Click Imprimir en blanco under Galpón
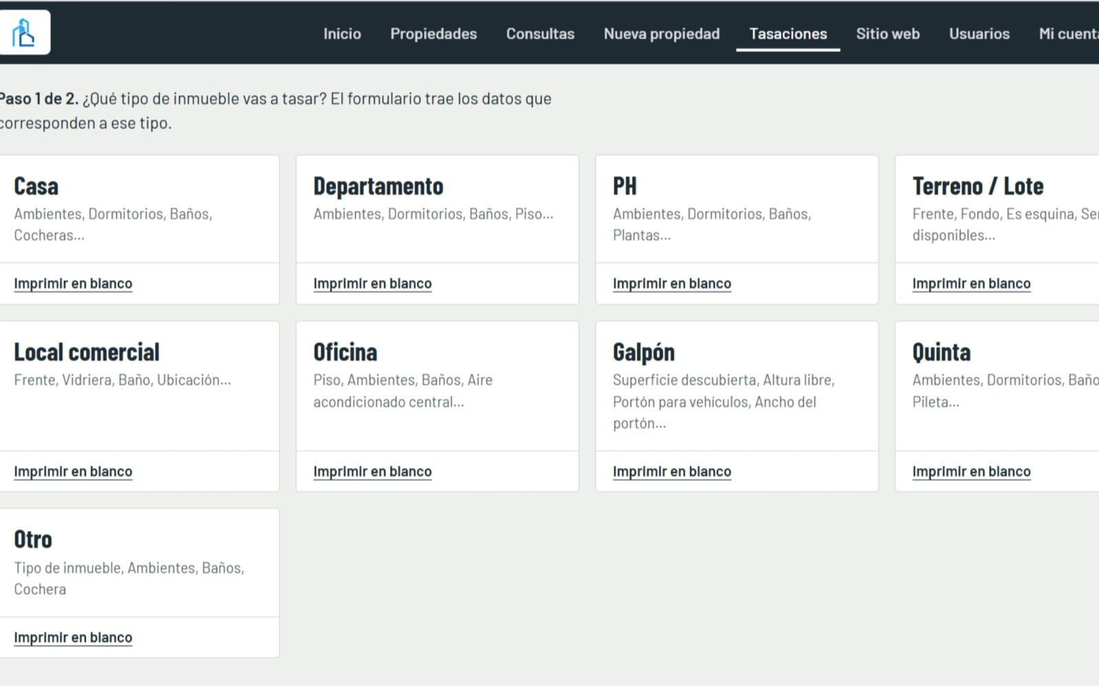This screenshot has width=1099, height=686. point(672,471)
